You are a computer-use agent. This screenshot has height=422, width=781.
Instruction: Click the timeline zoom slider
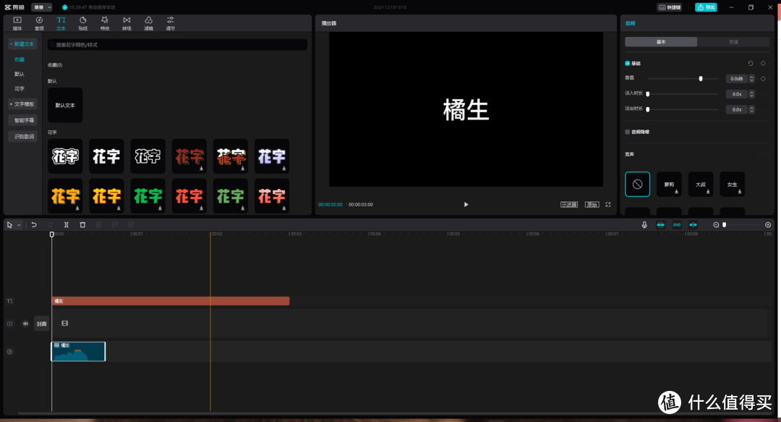tap(742, 225)
